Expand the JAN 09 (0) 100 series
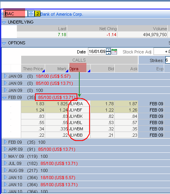 [x=5, y=90]
